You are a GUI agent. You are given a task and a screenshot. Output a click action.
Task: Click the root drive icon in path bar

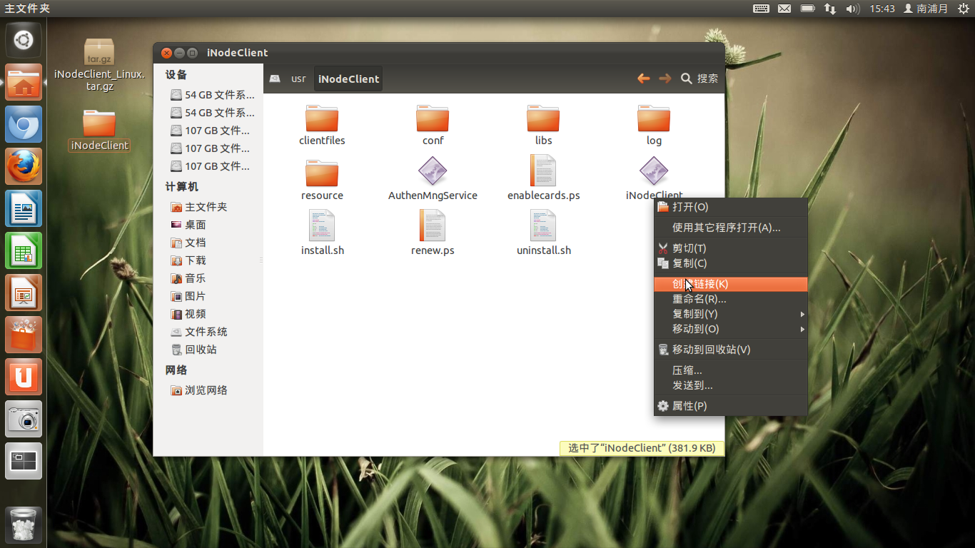(x=275, y=78)
